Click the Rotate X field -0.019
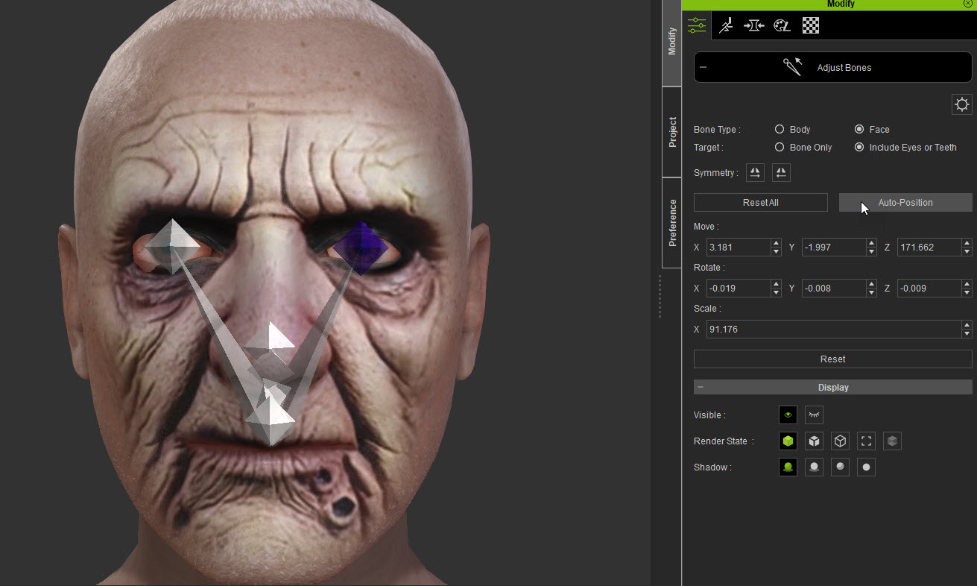977x586 pixels. [x=739, y=288]
